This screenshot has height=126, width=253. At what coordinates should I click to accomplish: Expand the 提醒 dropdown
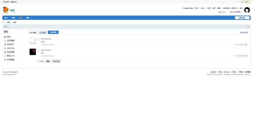click(x=219, y=8)
